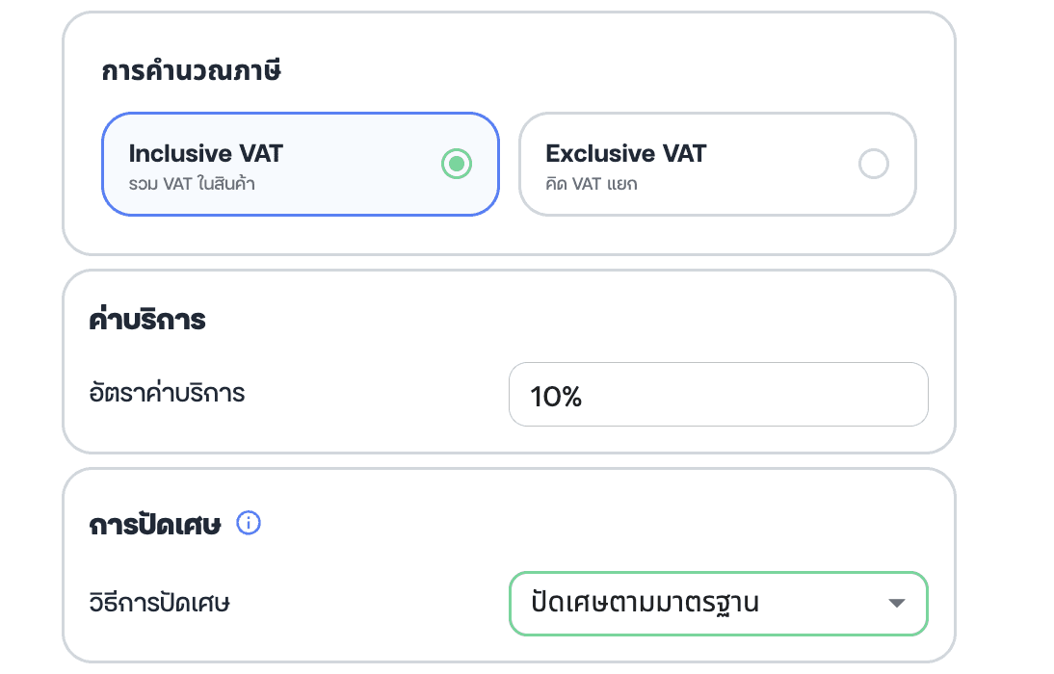Screen dimensions: 1054x674
Task: Select the Inclusive VAT radio circle
Action: (457, 164)
